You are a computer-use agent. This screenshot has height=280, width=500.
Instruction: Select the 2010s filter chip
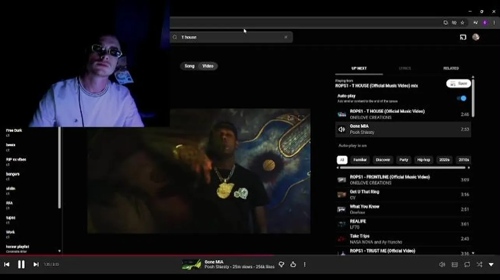(x=463, y=160)
